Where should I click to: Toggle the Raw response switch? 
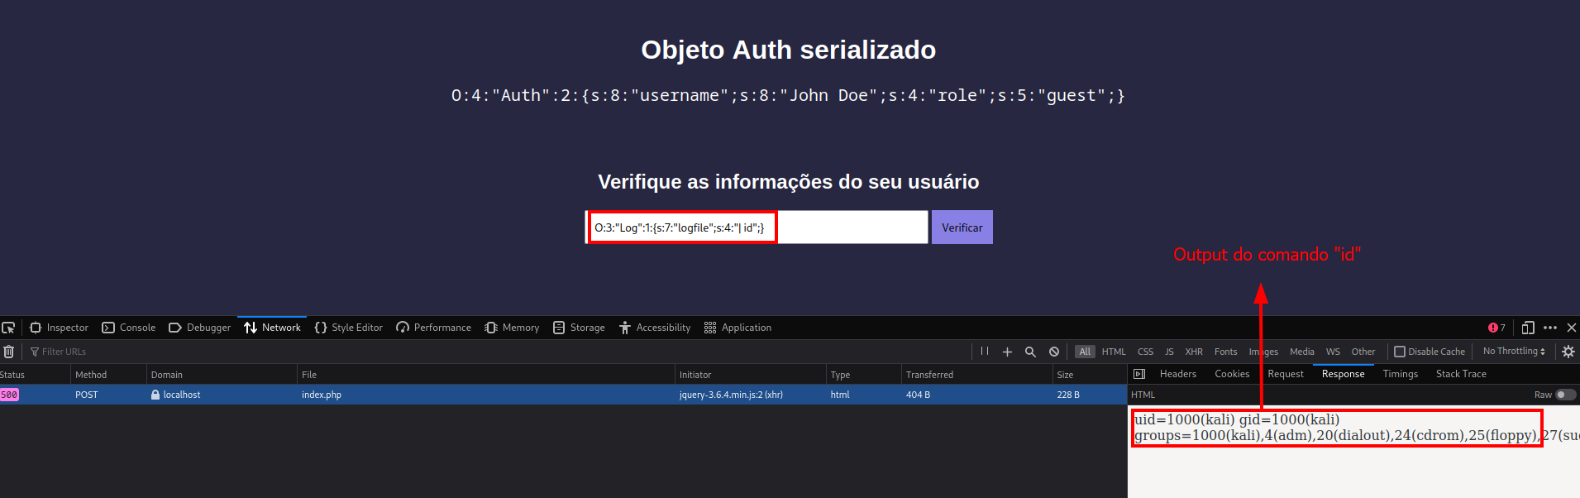pyautogui.click(x=1565, y=395)
